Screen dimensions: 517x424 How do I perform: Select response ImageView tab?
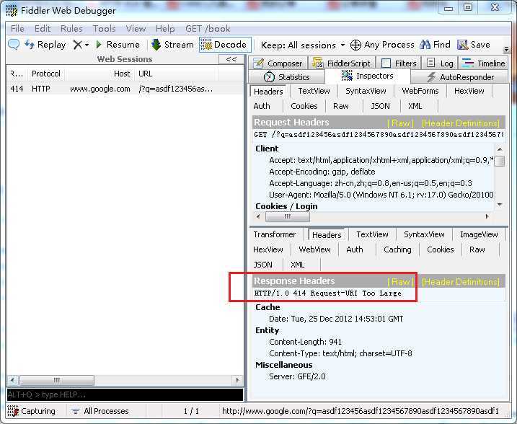click(479, 235)
